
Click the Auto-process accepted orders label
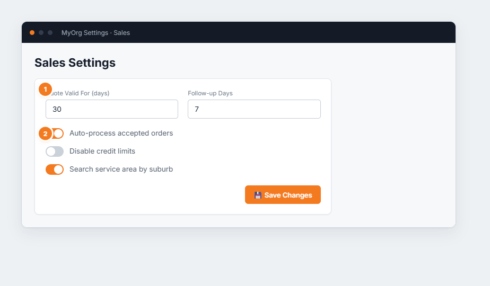[121, 133]
